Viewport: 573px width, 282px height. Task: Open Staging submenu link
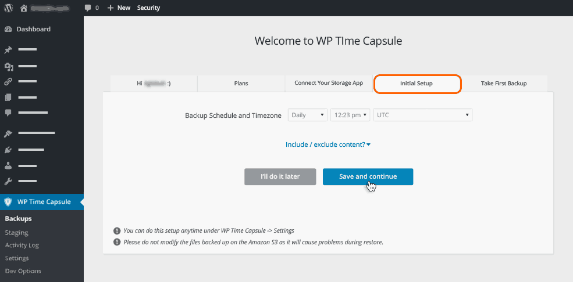[x=16, y=233]
